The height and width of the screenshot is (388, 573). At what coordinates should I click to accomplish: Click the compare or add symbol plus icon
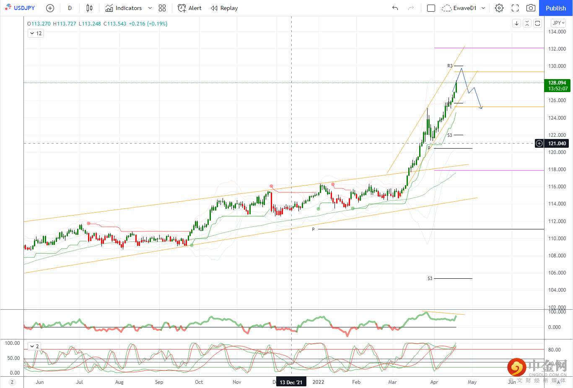[50, 8]
